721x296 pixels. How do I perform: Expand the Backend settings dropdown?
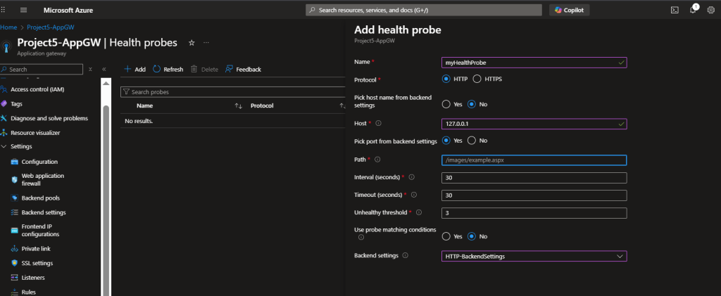click(620, 257)
